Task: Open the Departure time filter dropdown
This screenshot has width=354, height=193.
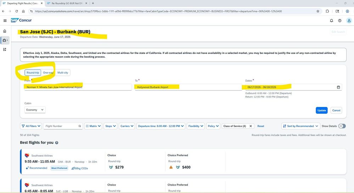Action: tap(161, 126)
